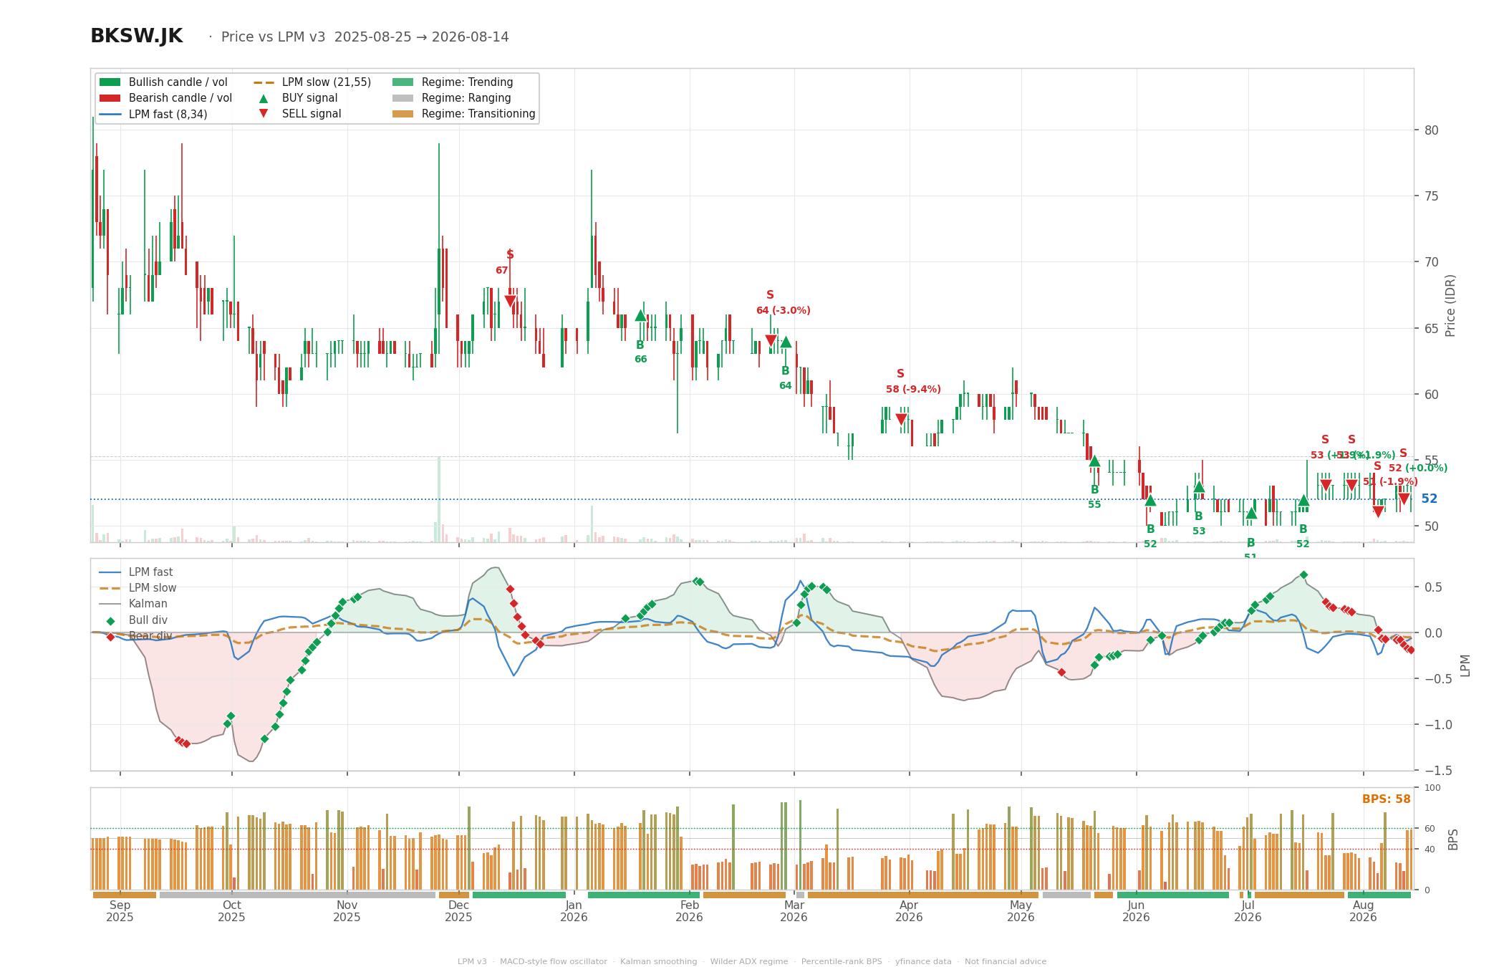Click the buy triangle above B 55

click(1094, 461)
